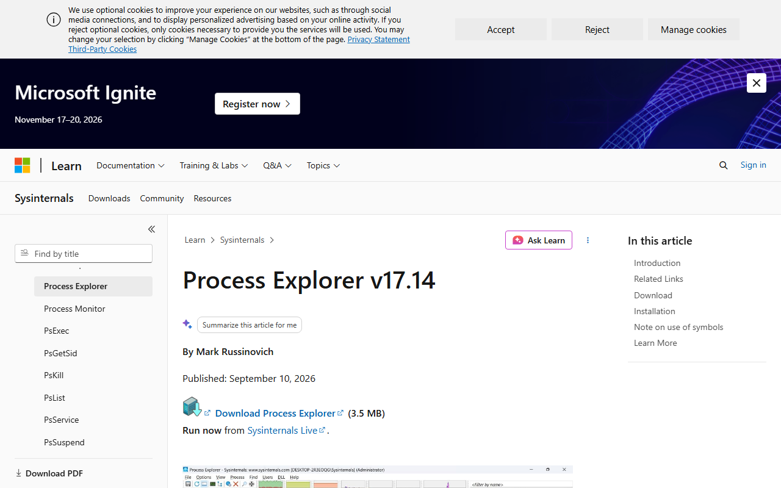
Task: Register now for Microsoft Ignite
Action: (257, 104)
